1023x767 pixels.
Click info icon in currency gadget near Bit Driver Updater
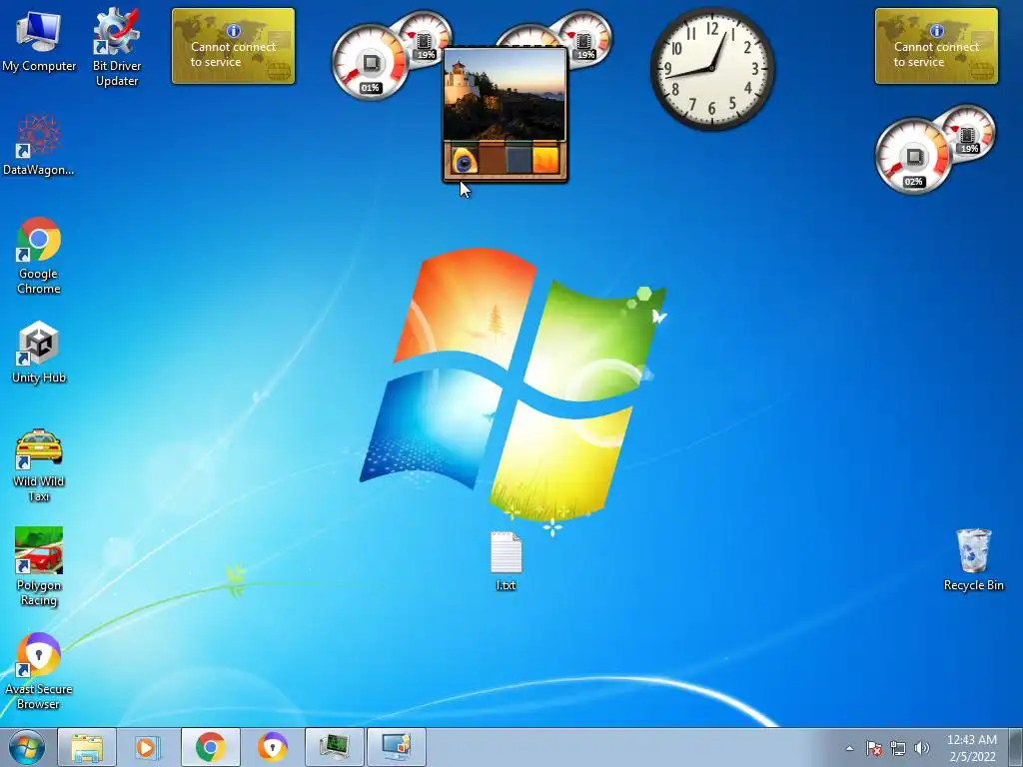coord(234,31)
